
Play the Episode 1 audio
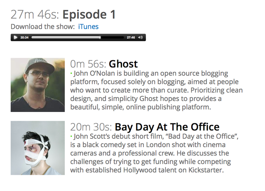pyautogui.click(x=16, y=37)
